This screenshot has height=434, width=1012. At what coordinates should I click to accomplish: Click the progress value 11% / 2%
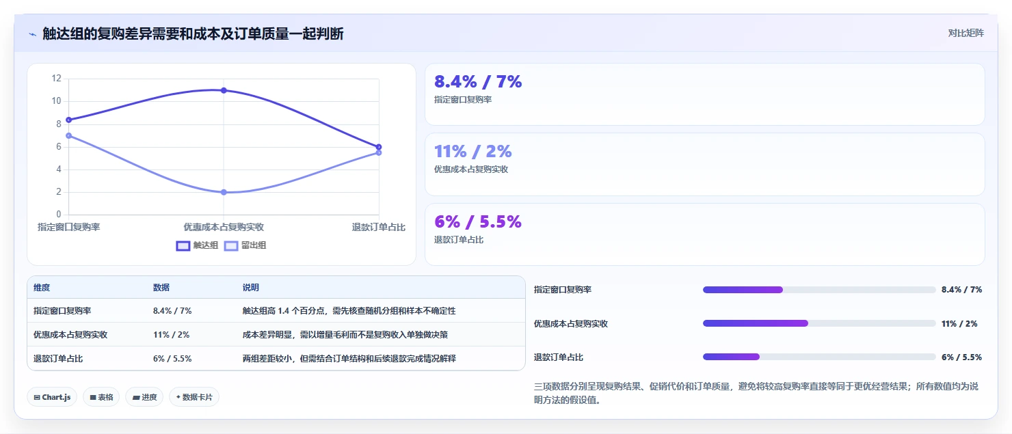(959, 323)
